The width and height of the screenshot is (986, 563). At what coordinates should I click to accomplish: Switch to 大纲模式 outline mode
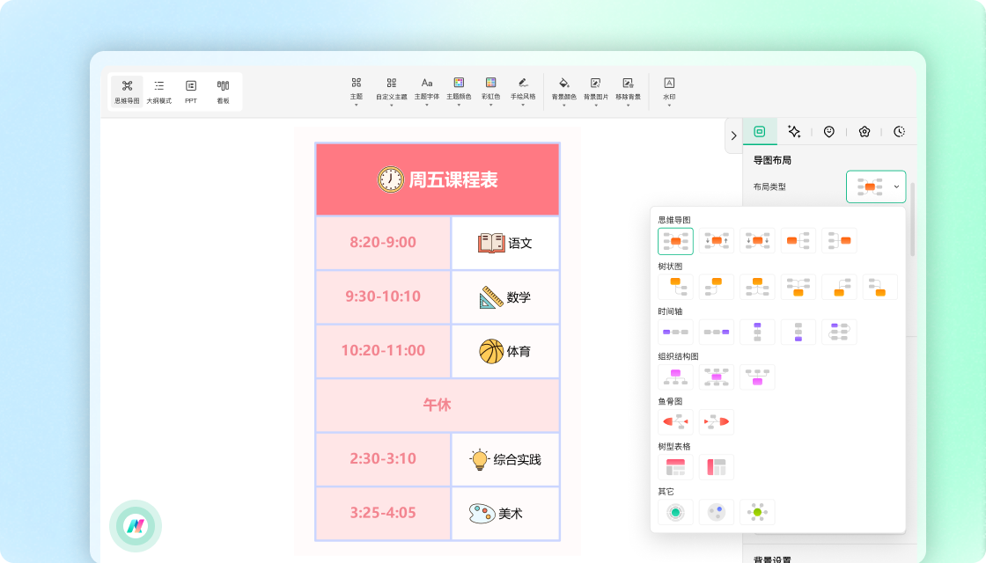point(159,91)
